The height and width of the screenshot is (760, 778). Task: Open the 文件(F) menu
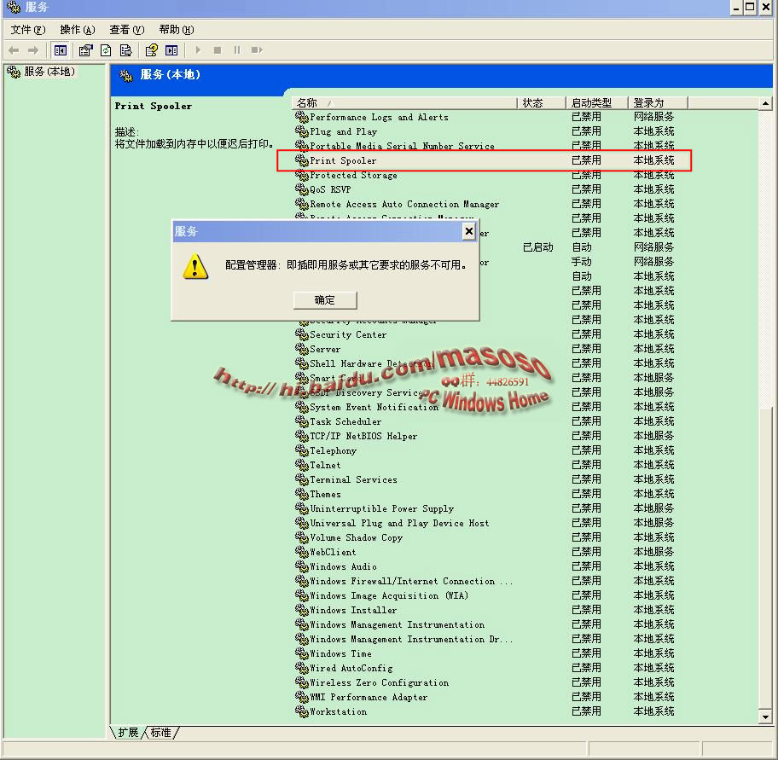click(28, 30)
